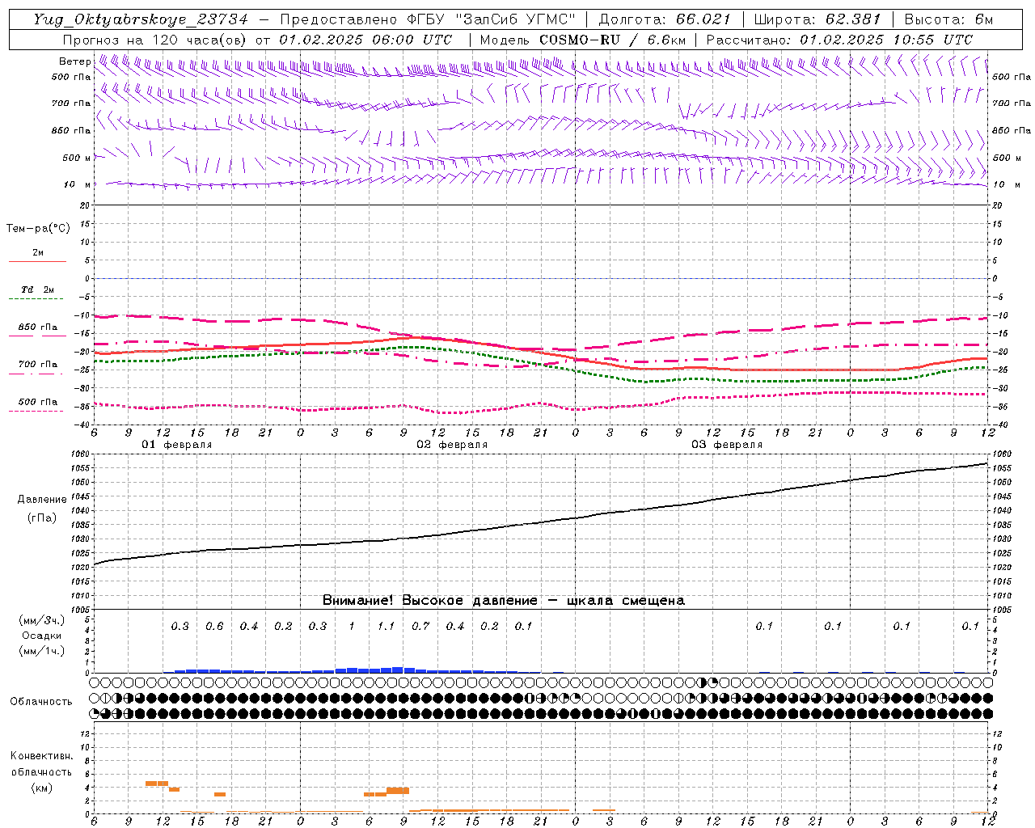Click the Высота: 6м header field
This screenshot has width=1035, height=828.
pos(948,19)
